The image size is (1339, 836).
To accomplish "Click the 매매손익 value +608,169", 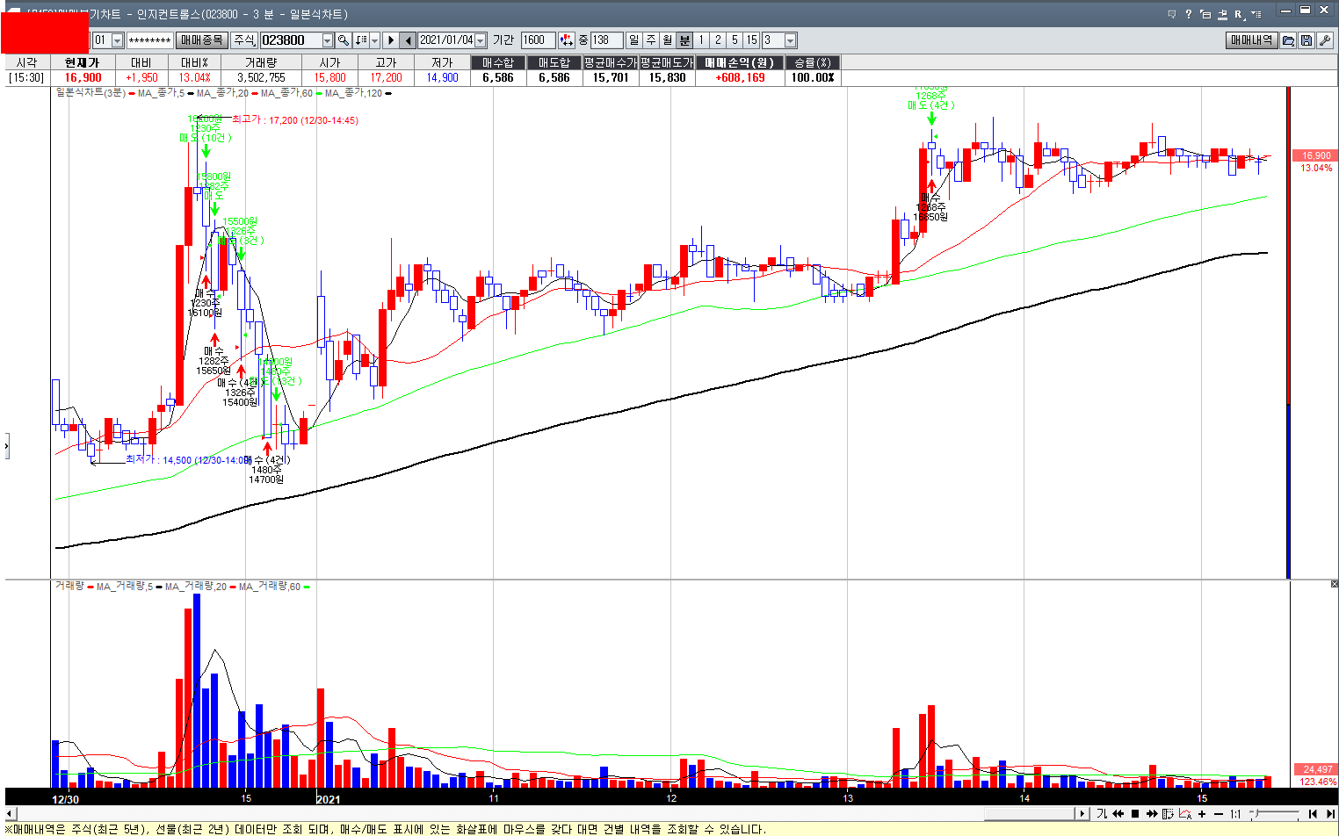I will tap(740, 77).
